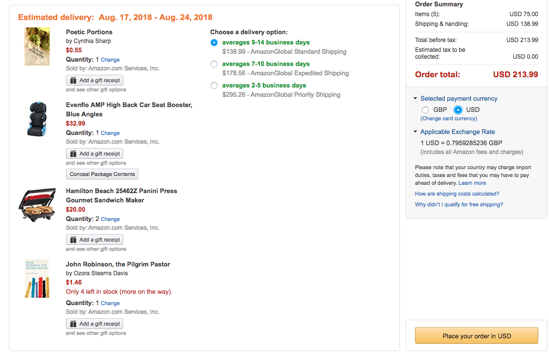Image resolution: width=549 pixels, height=352 pixels.
Task: Click gift icon beside Poetic Portions receipt button
Action: [x=73, y=80]
